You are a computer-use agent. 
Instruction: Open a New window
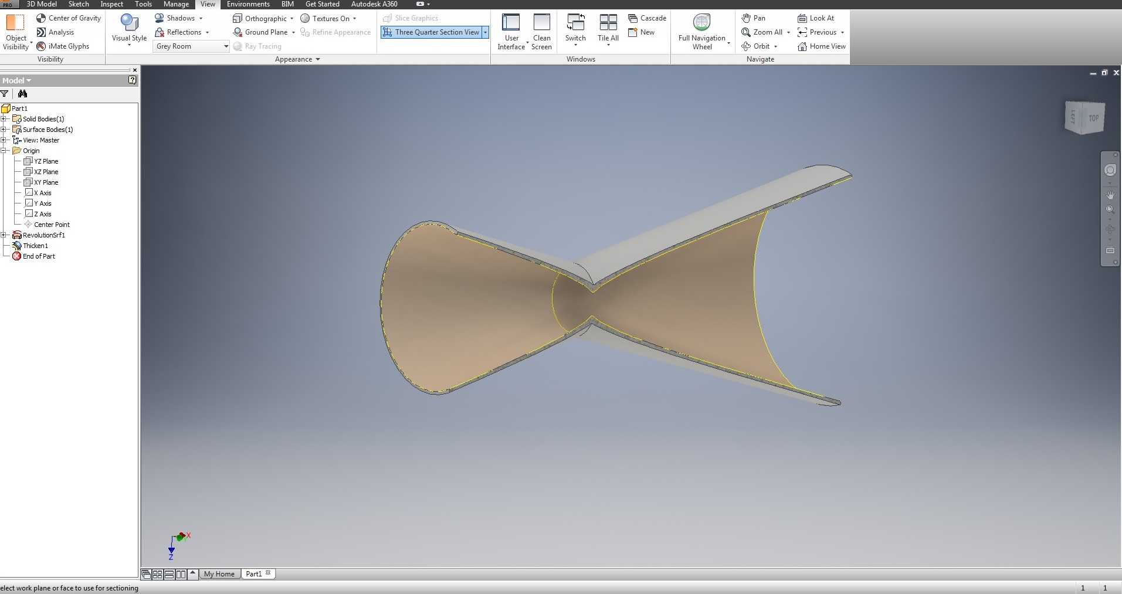pyautogui.click(x=642, y=32)
